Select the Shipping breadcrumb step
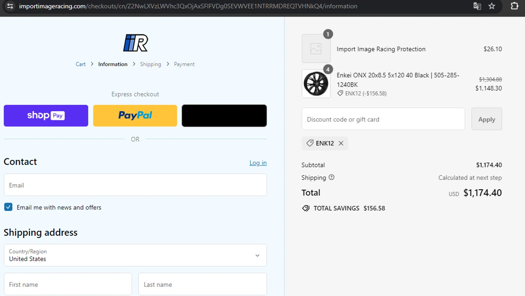Screen dimensions: 525x296 pos(150,64)
